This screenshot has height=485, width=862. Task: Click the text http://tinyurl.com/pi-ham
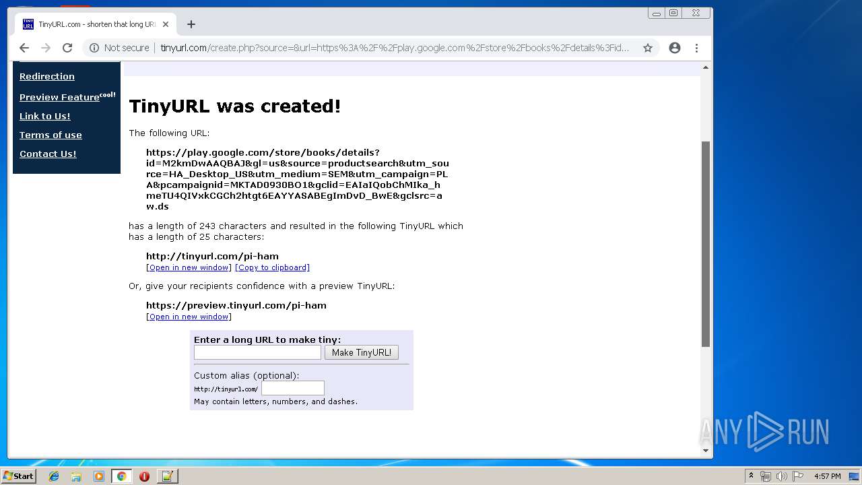(212, 256)
